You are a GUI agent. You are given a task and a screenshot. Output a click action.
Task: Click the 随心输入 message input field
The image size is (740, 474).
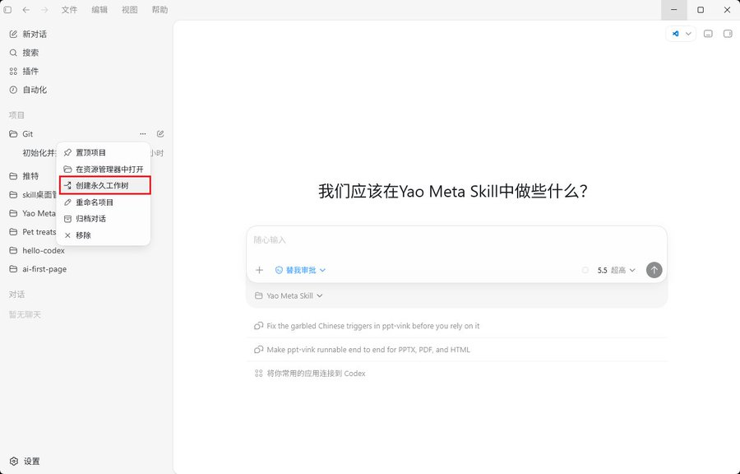tap(456, 239)
